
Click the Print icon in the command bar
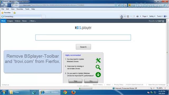pos(137,16)
